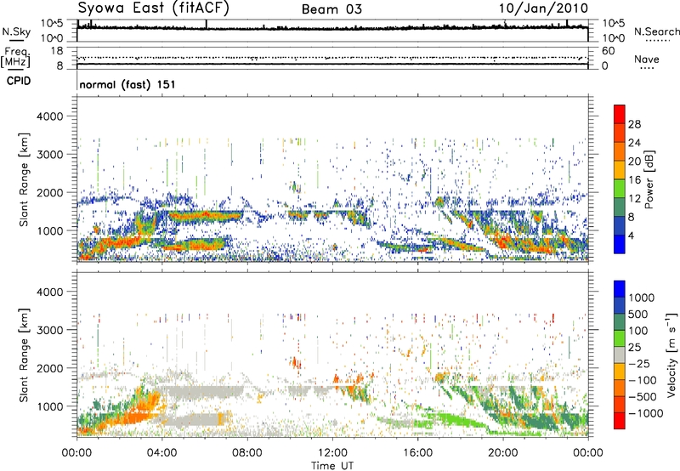Click the 'normal (fast) 151' text
680x471 pixels.
pyautogui.click(x=127, y=84)
